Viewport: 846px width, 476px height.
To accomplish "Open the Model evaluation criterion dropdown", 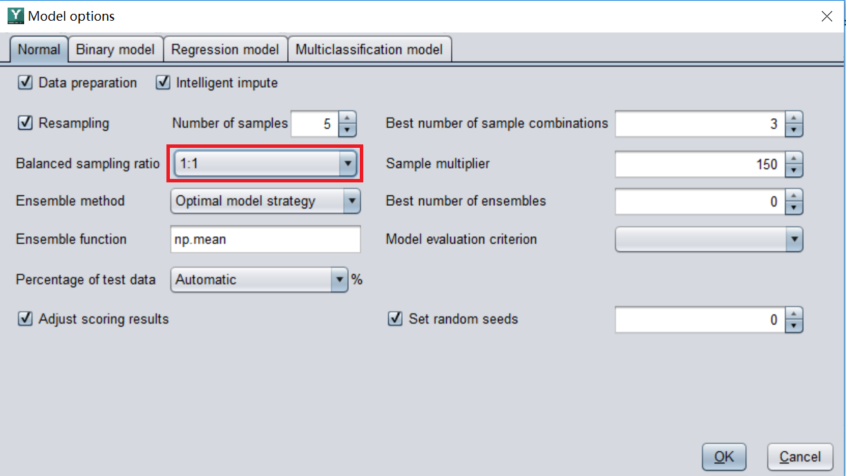I will pos(794,240).
